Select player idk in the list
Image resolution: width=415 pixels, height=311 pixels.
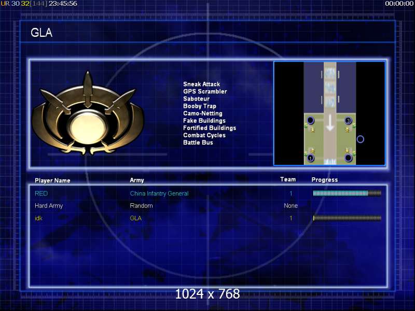coord(38,218)
